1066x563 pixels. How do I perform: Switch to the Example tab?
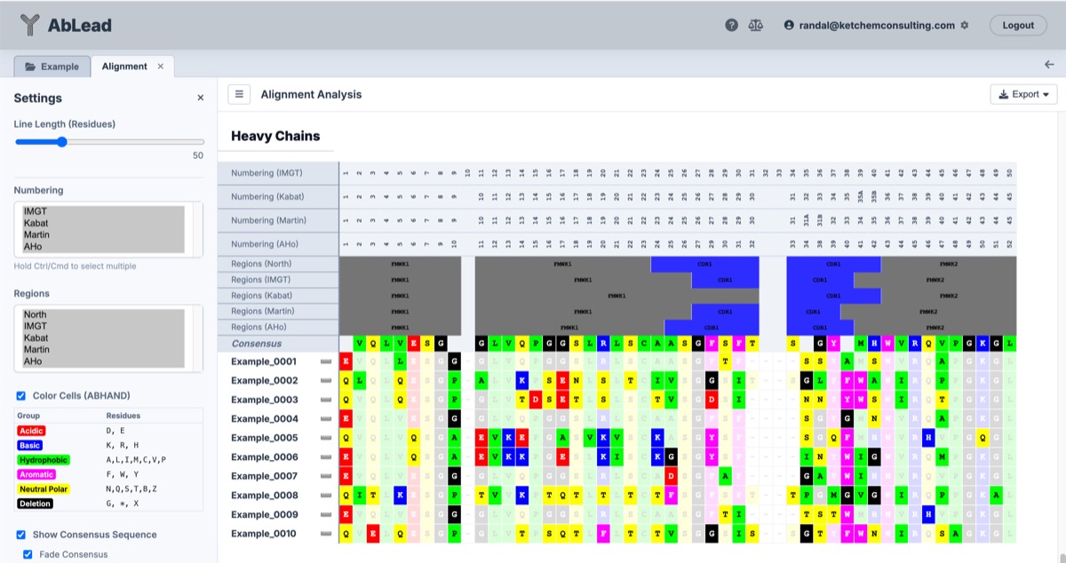[52, 67]
